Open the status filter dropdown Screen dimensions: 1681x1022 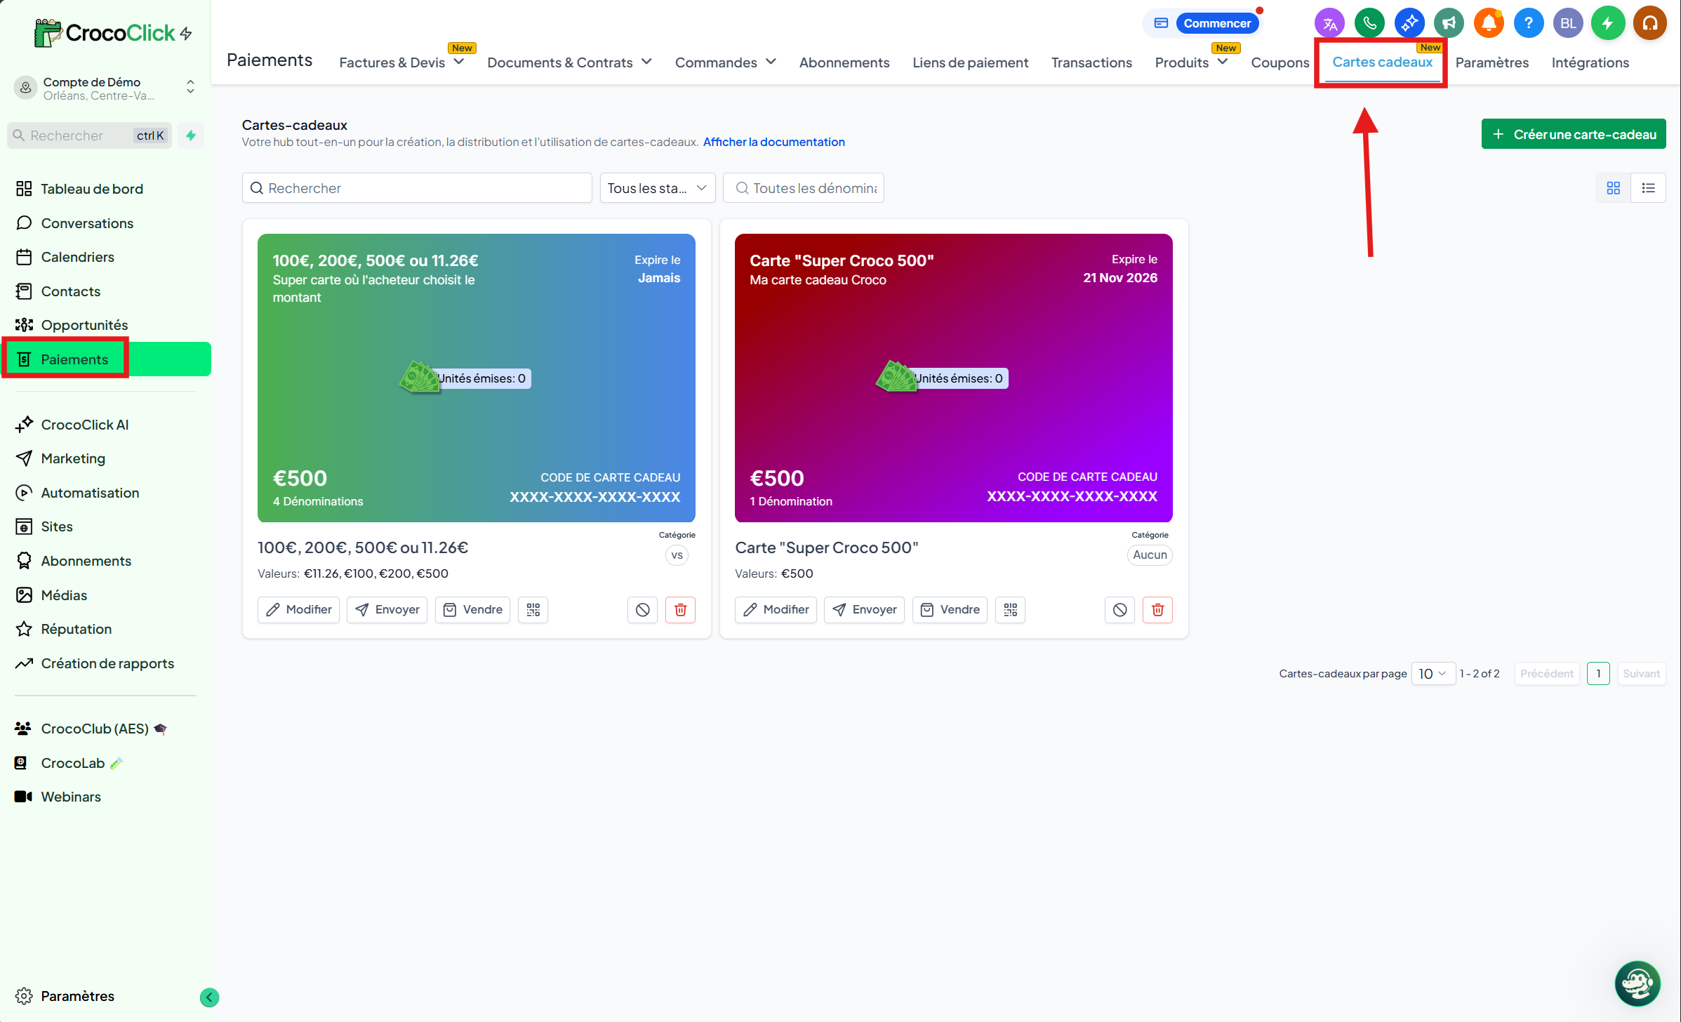pos(657,188)
